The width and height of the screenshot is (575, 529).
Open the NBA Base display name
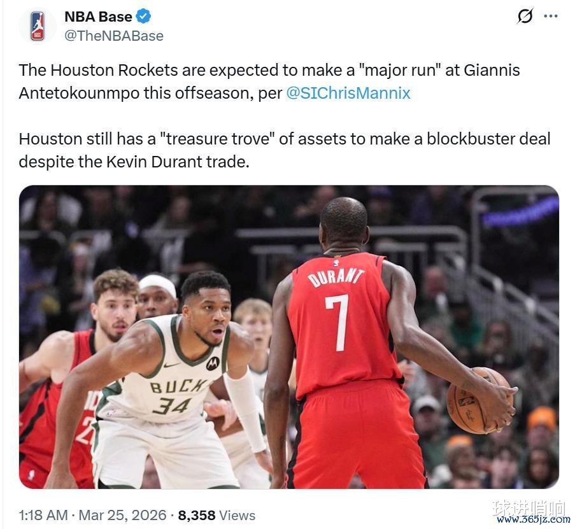tap(98, 17)
